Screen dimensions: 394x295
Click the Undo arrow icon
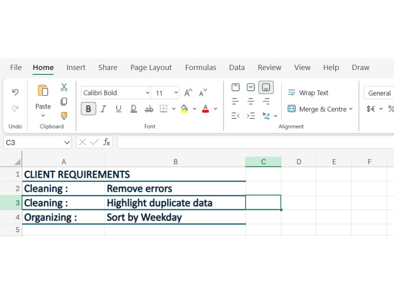(x=15, y=92)
